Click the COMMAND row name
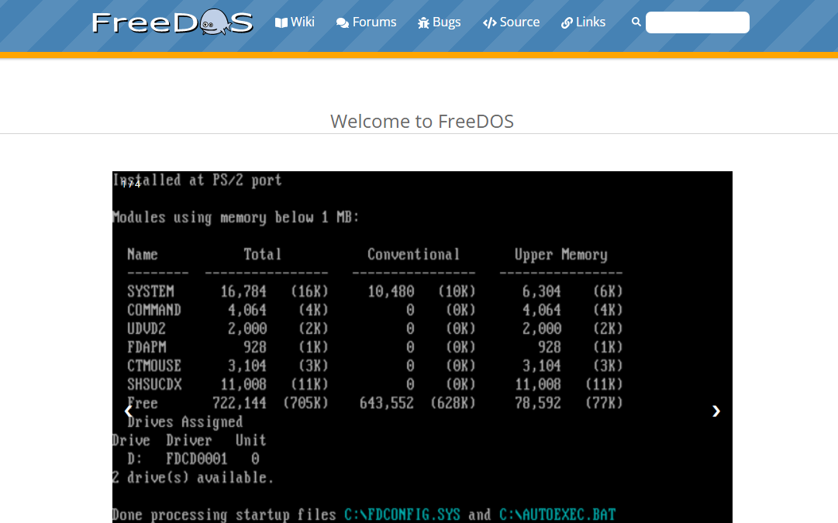The width and height of the screenshot is (838, 523). point(154,311)
